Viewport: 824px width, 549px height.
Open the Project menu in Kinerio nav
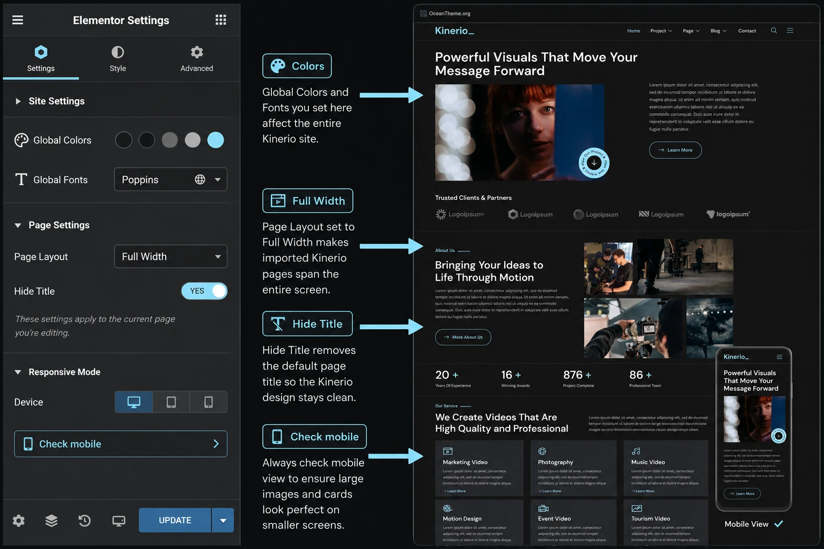pyautogui.click(x=661, y=31)
